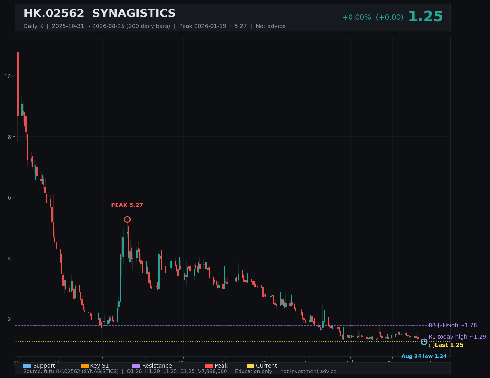The image size is (490, 378).
Task: Click the Current legend label
Action: (x=266, y=366)
